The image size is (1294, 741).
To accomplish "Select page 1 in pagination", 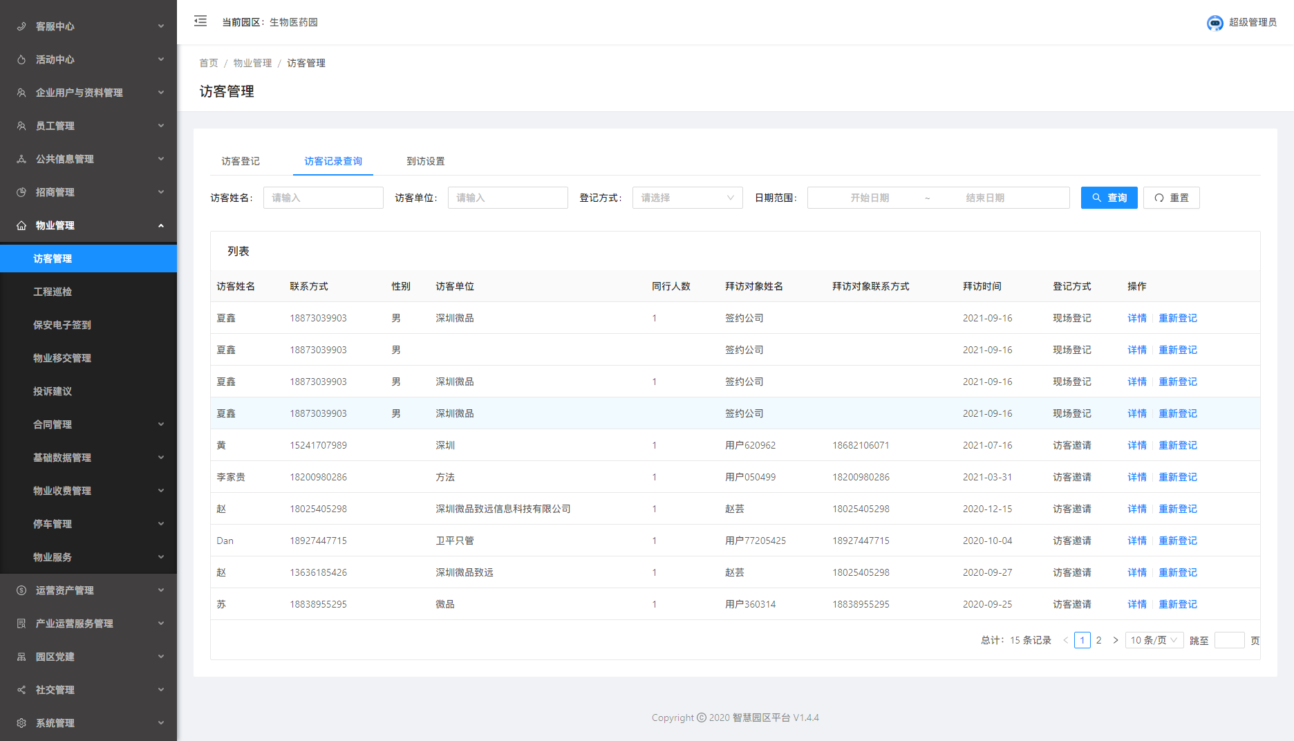I will pos(1082,640).
